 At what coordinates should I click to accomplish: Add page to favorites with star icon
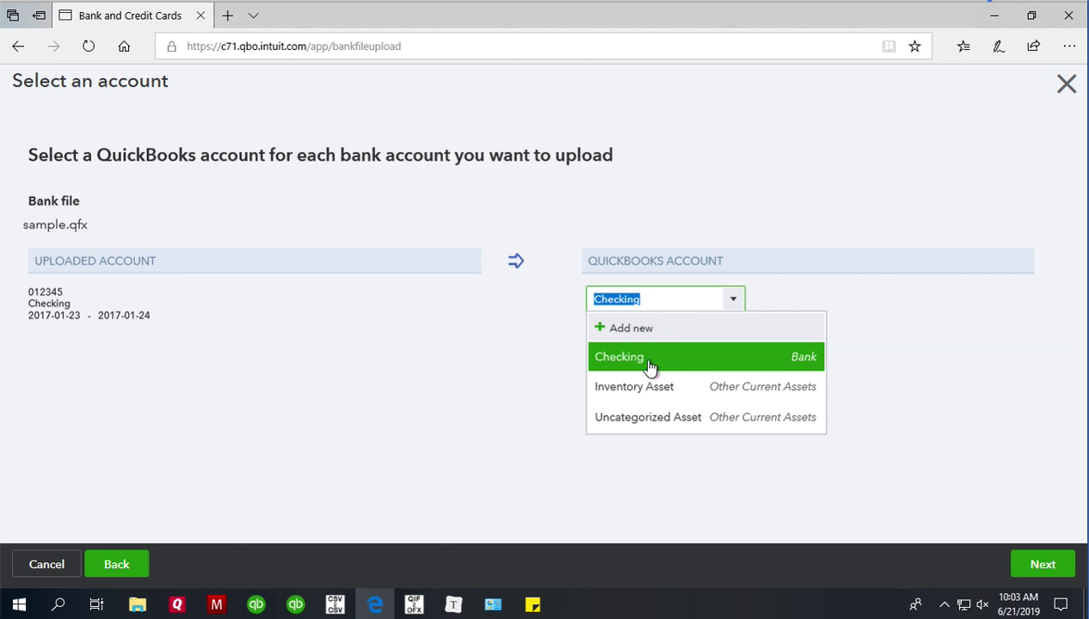click(914, 46)
